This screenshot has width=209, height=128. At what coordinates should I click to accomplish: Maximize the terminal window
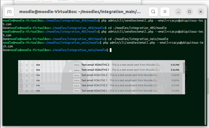coord(189,12)
